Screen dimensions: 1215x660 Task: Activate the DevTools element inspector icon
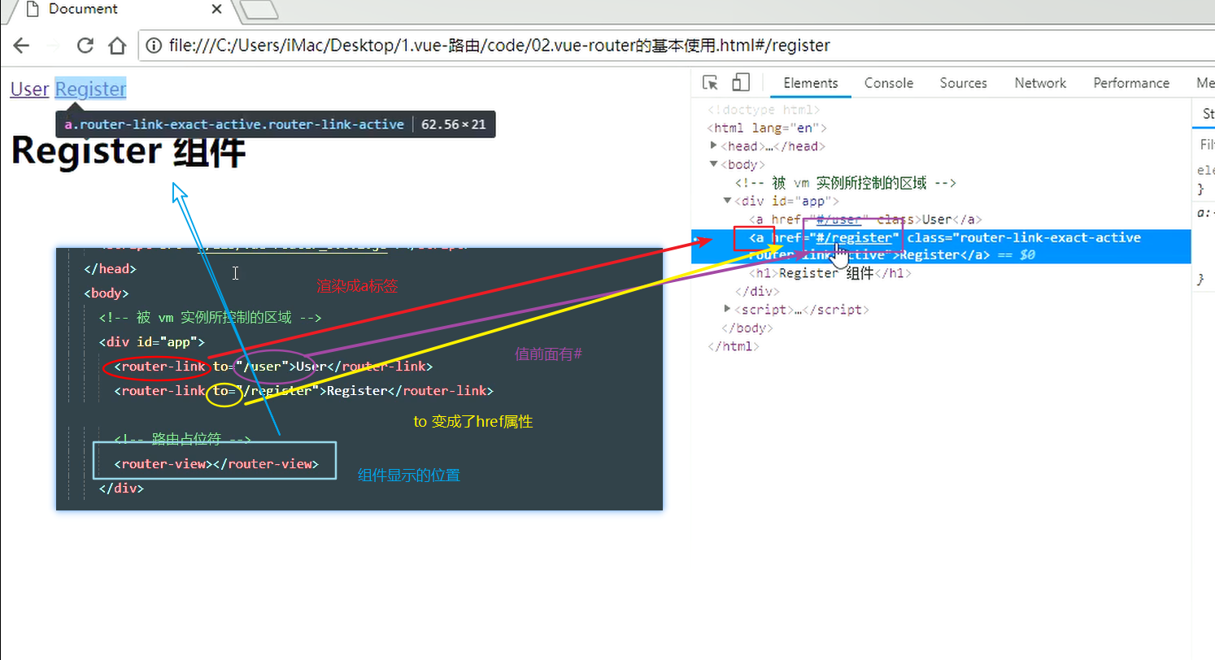710,83
